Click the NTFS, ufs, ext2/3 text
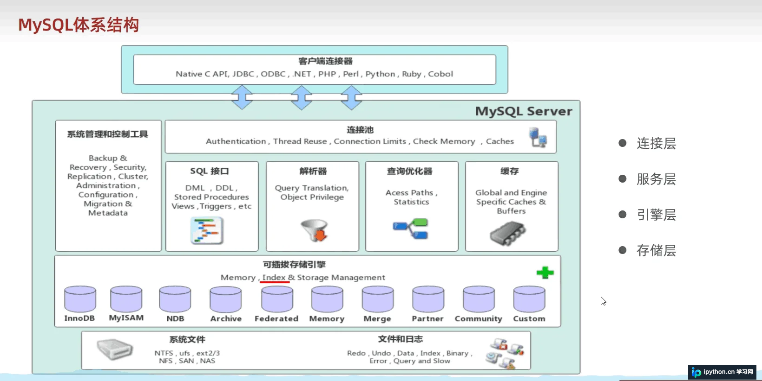The height and width of the screenshot is (381, 762). 187,357
